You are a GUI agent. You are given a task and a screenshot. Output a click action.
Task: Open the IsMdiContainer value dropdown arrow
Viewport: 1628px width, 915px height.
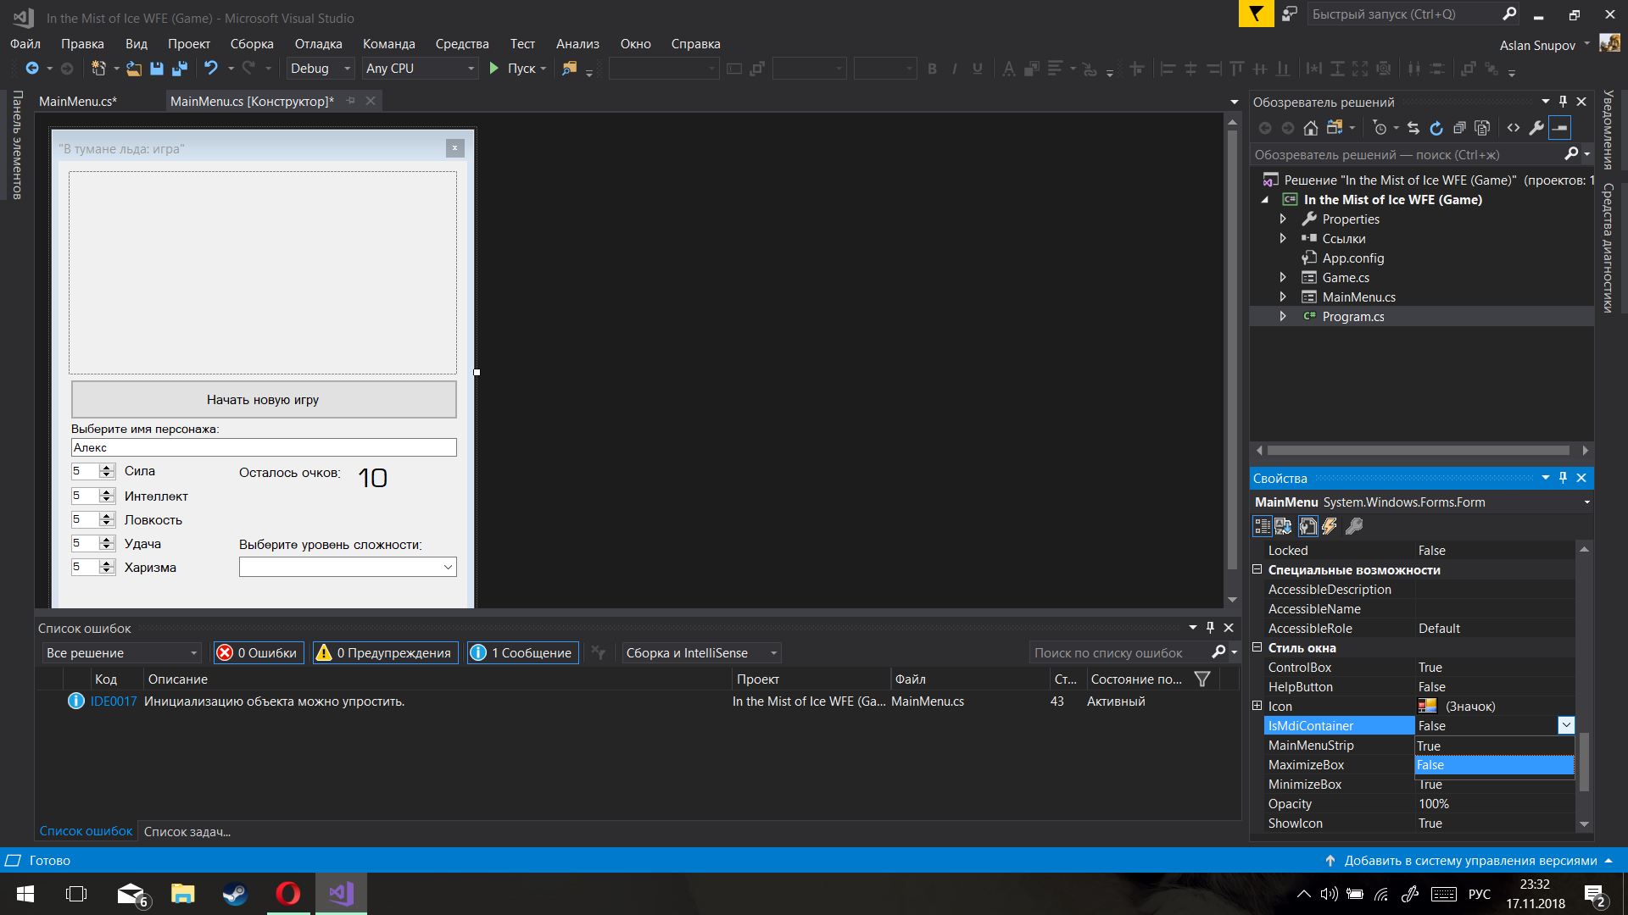pyautogui.click(x=1566, y=725)
